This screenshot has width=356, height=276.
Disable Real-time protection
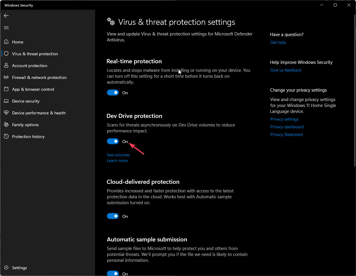[113, 92]
